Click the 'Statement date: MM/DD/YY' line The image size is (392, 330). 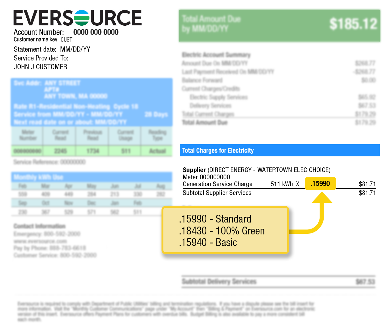pos(52,49)
